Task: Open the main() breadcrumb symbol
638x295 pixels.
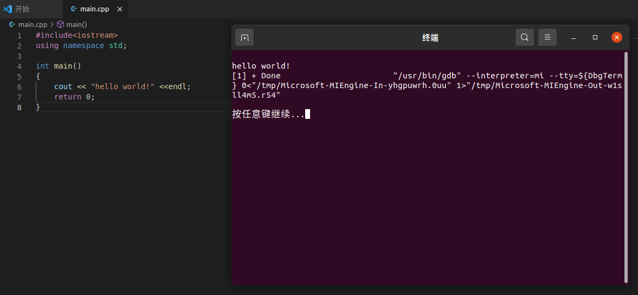Action: (76, 25)
